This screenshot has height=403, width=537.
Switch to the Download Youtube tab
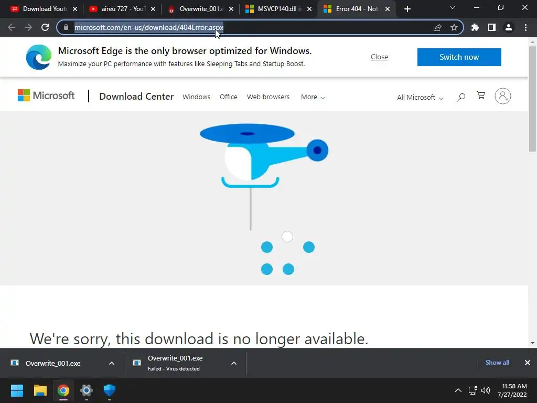(x=44, y=9)
